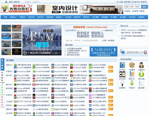The height and width of the screenshot is (116, 149).
Task: Click the blue search button
Action: [x=145, y=7]
